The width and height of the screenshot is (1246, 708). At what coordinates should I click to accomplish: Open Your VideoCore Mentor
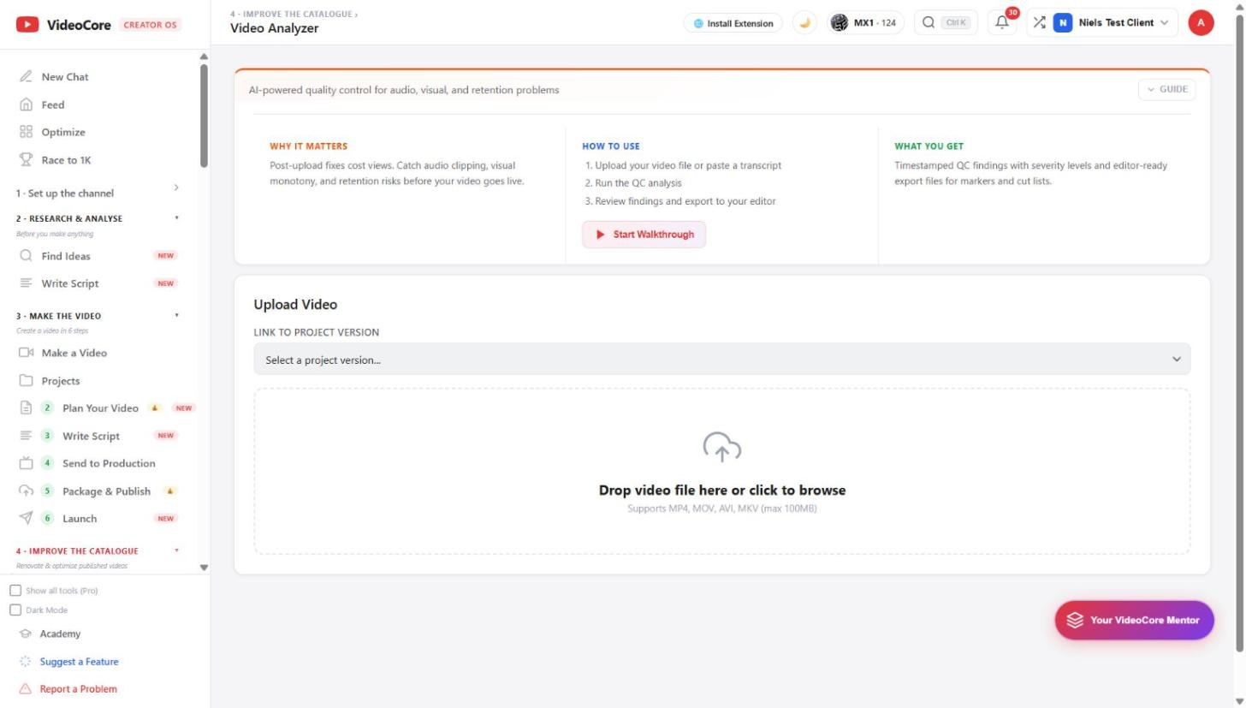[1134, 620]
